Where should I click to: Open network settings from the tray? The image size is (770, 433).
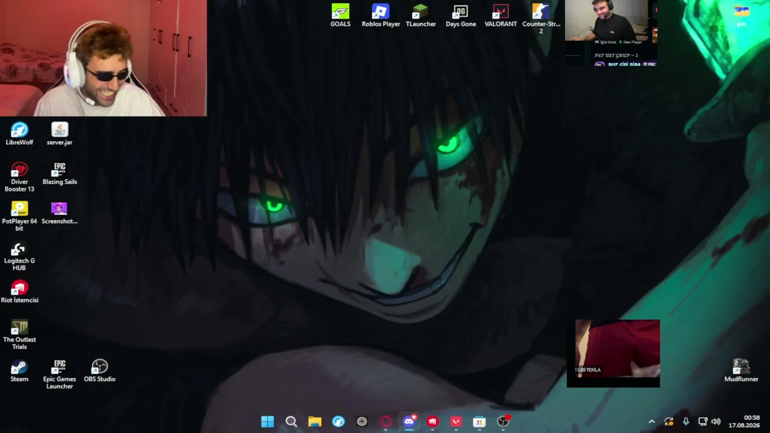[702, 422]
